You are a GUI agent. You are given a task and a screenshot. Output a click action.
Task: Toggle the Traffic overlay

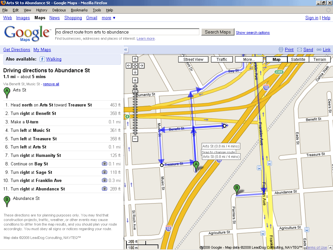pos(222,60)
